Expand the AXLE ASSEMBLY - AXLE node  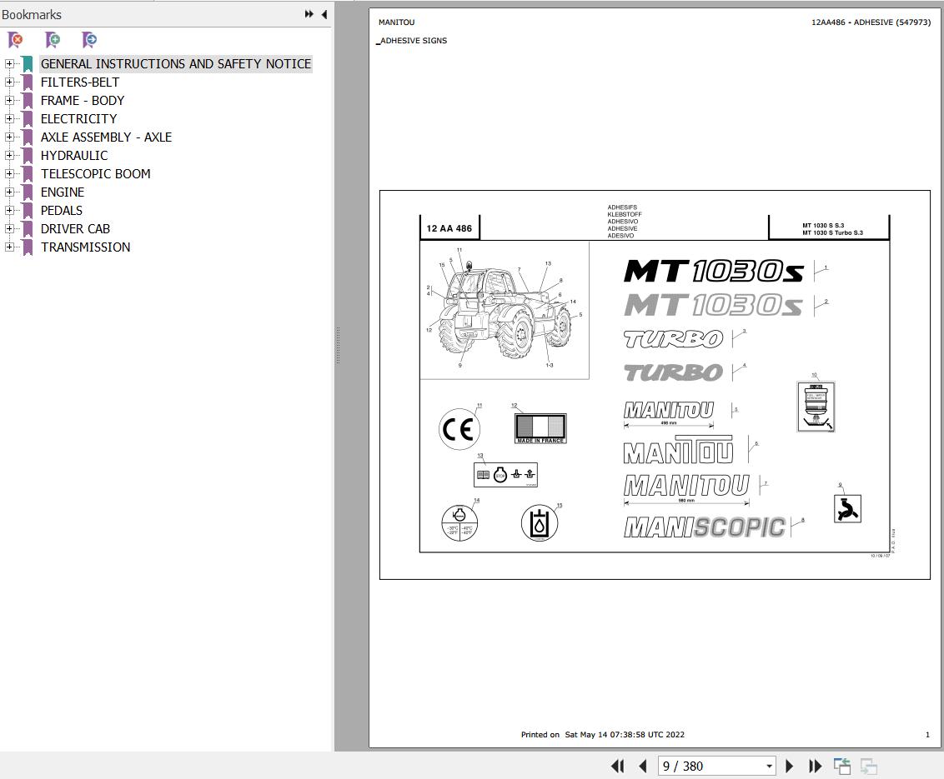coord(9,137)
